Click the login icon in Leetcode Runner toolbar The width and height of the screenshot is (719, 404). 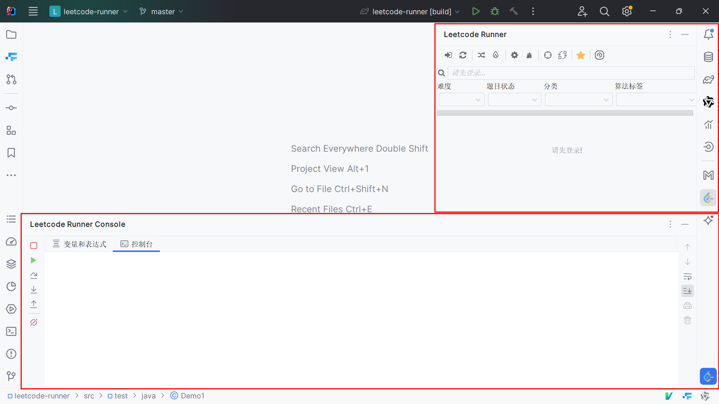(448, 55)
